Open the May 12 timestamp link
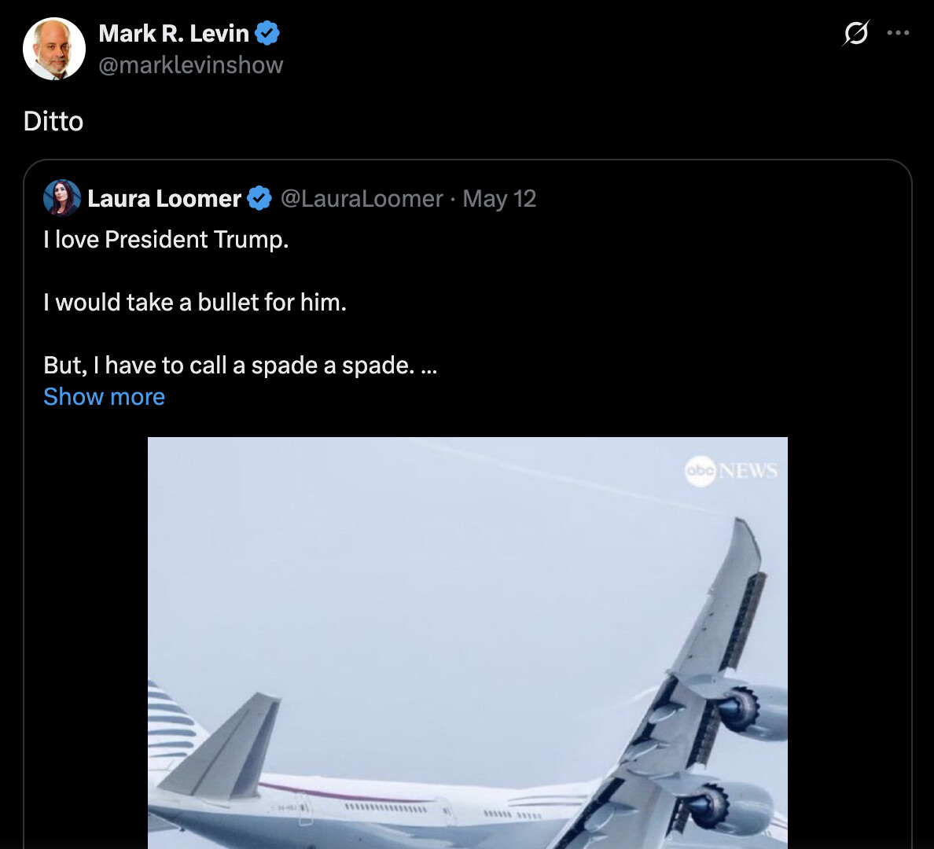Image resolution: width=934 pixels, height=849 pixels. (499, 199)
